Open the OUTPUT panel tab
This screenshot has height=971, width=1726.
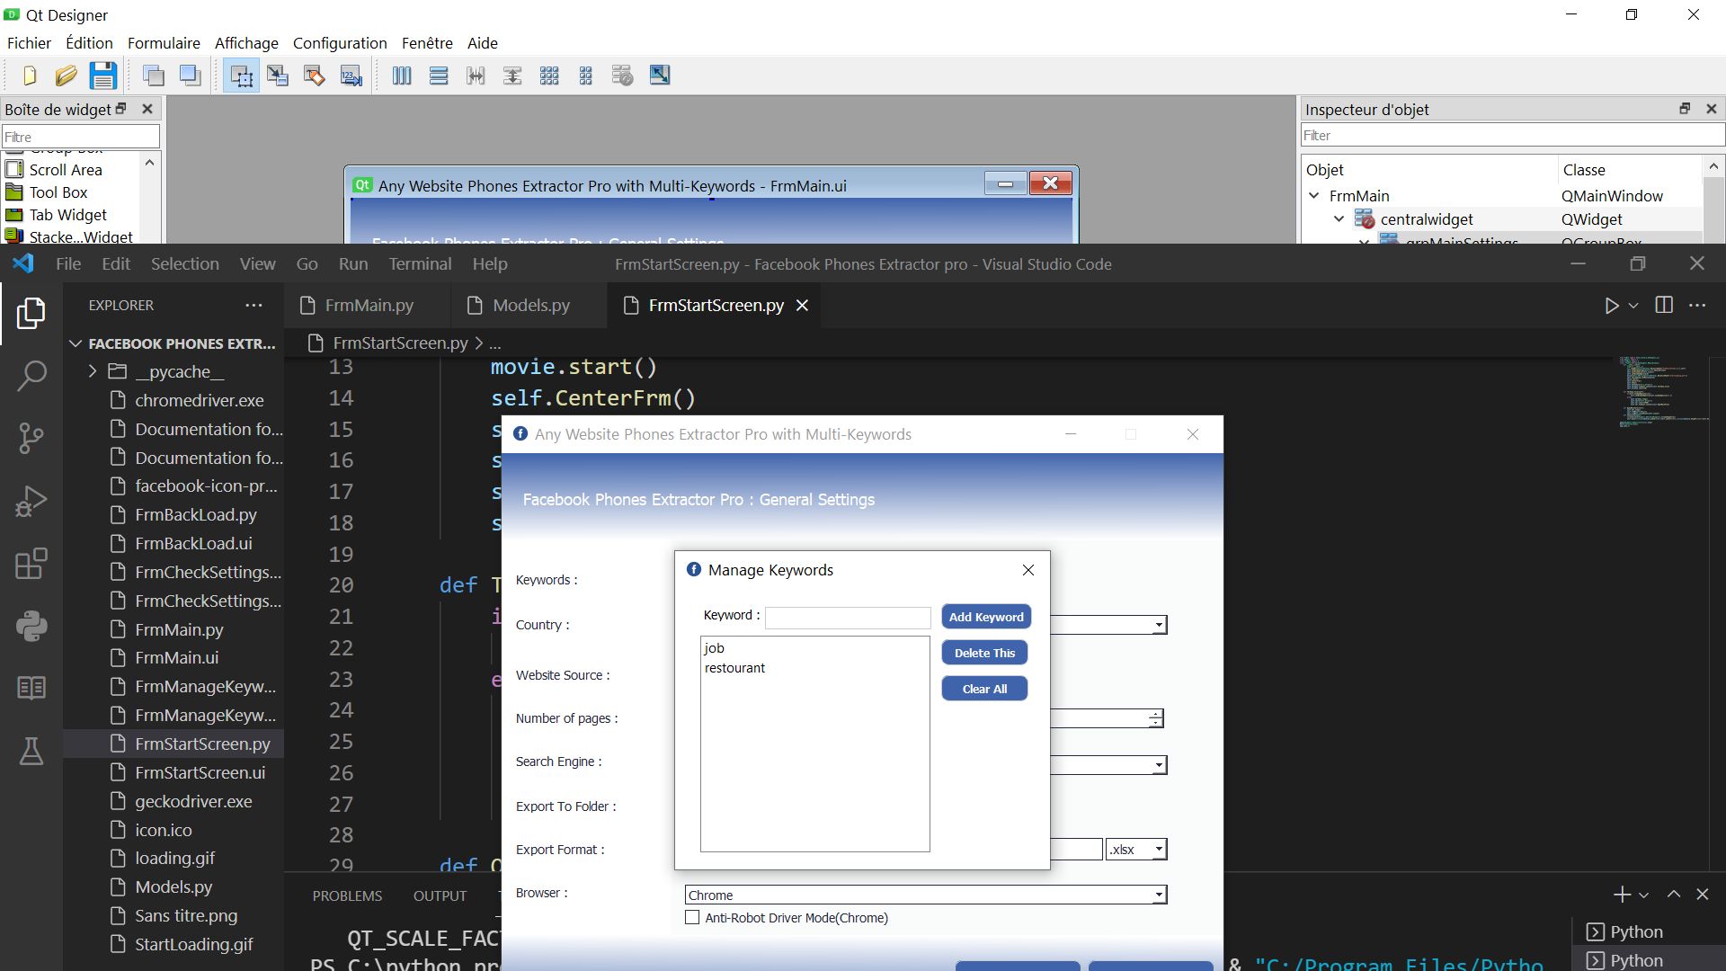[440, 896]
